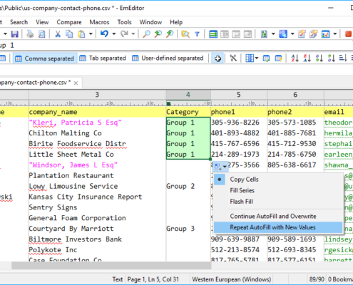Open the AutoFill options button below selection
The image size is (353, 285).
point(220,167)
